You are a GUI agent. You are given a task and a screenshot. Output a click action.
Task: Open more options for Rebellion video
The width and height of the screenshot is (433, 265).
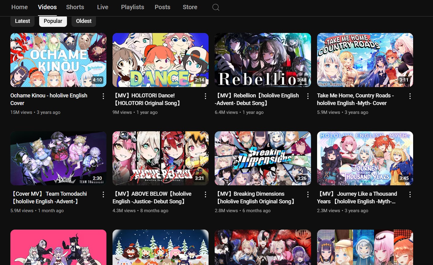308,96
